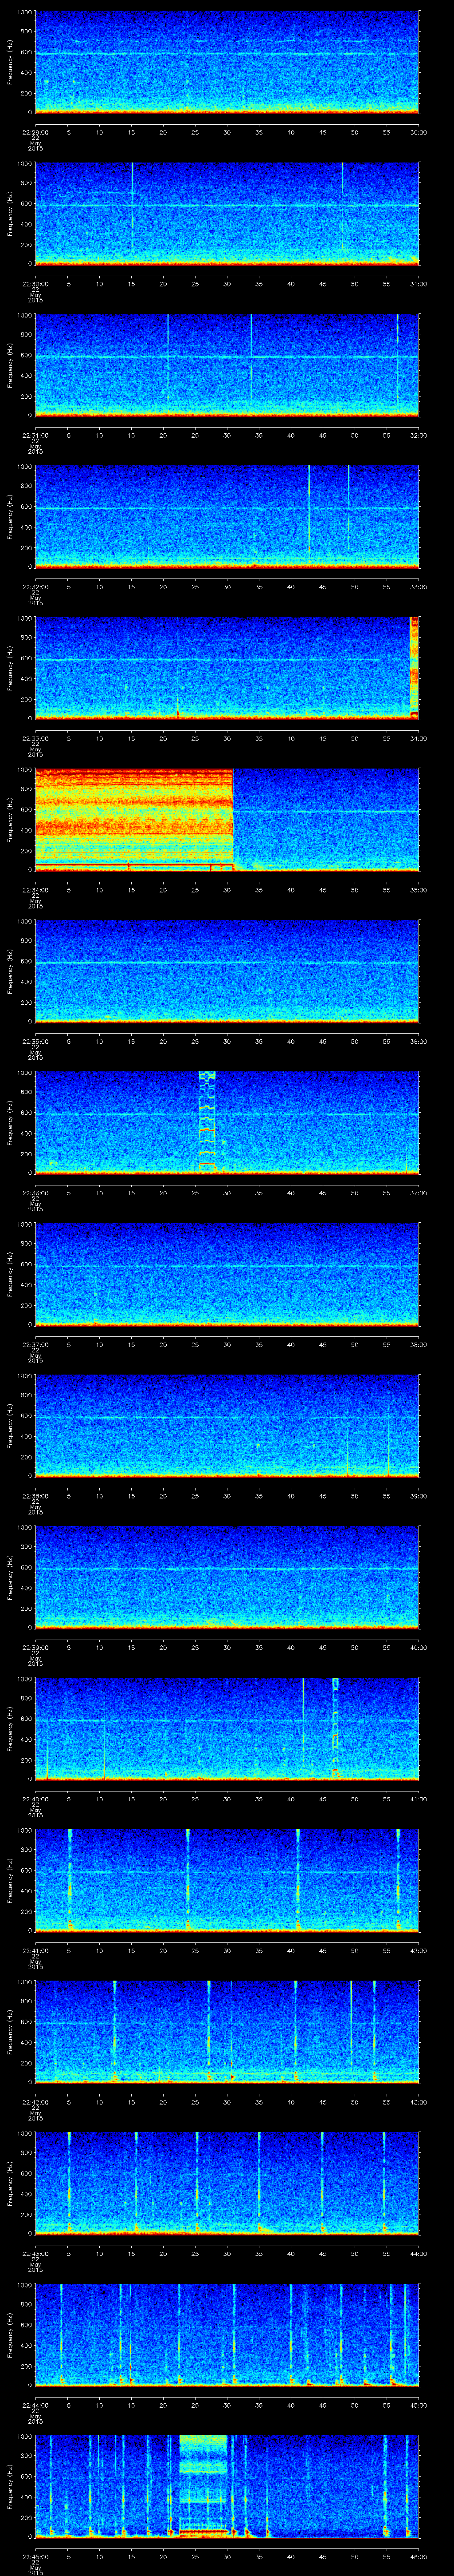Viewport: 454px width, 2576px height.
Task: Select the spectrogram panel beginning 22:32:00
Action: 227,517
